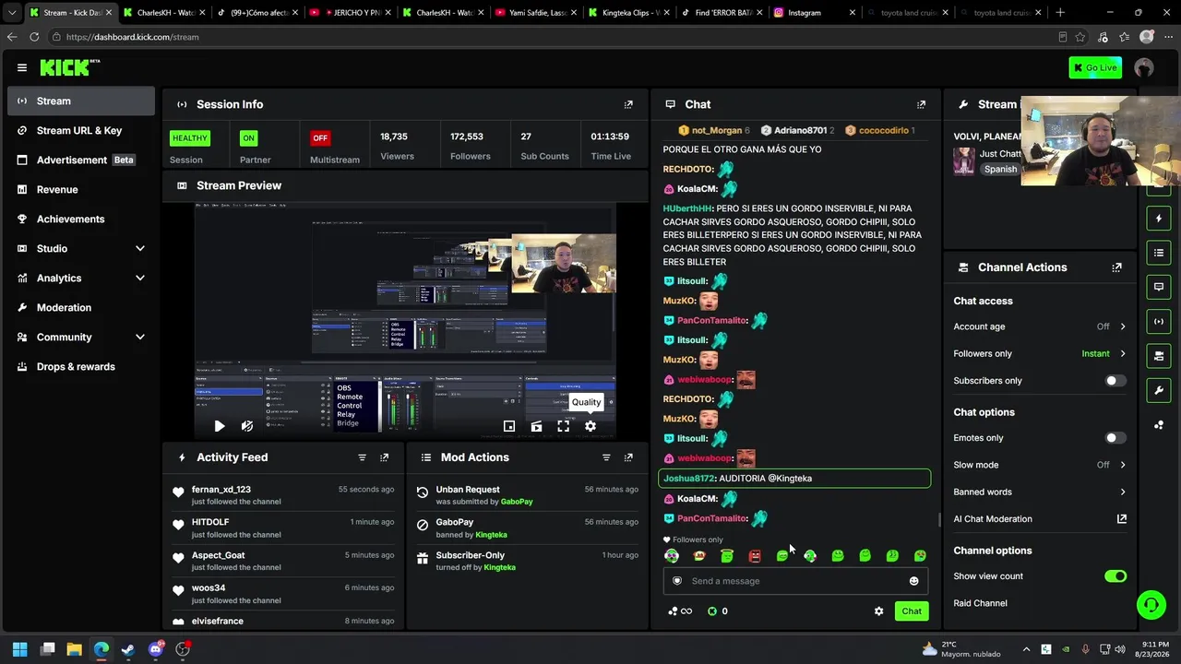This screenshot has height=664, width=1181.
Task: Open the Advertisement section
Action: pos(81,160)
